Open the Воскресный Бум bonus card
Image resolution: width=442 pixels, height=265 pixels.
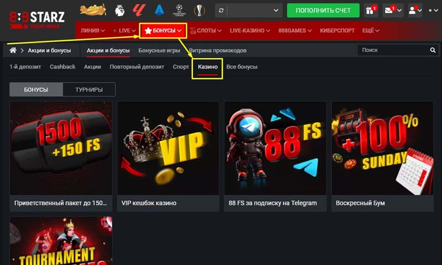pyautogui.click(x=382, y=156)
